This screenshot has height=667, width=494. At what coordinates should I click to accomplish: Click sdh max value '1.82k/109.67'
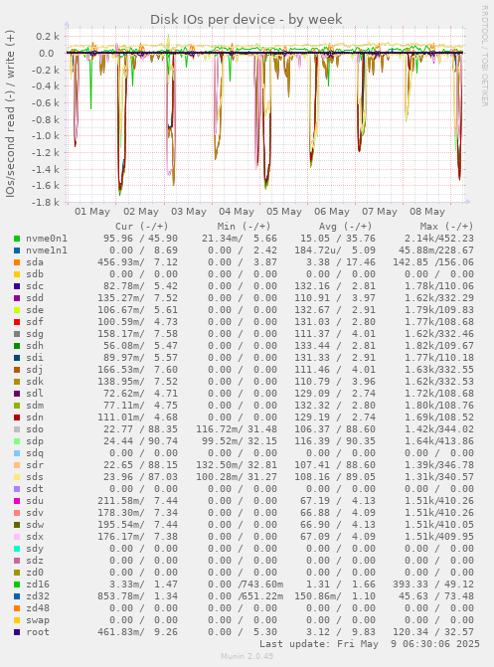[438, 346]
